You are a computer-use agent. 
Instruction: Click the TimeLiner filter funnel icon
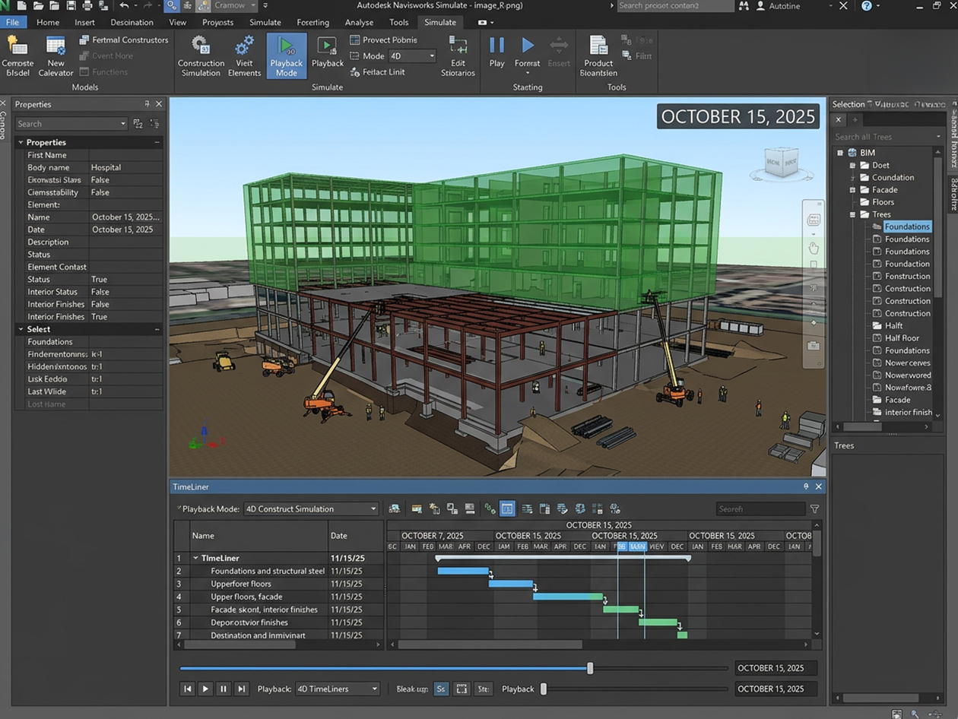pyautogui.click(x=814, y=509)
